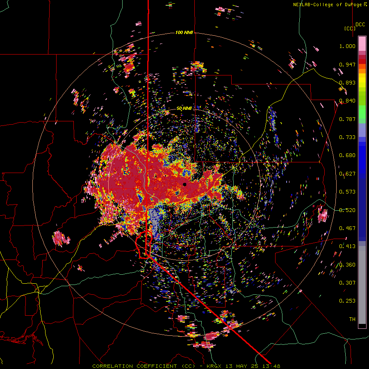Click the 0.787 legend value

(x=347, y=119)
